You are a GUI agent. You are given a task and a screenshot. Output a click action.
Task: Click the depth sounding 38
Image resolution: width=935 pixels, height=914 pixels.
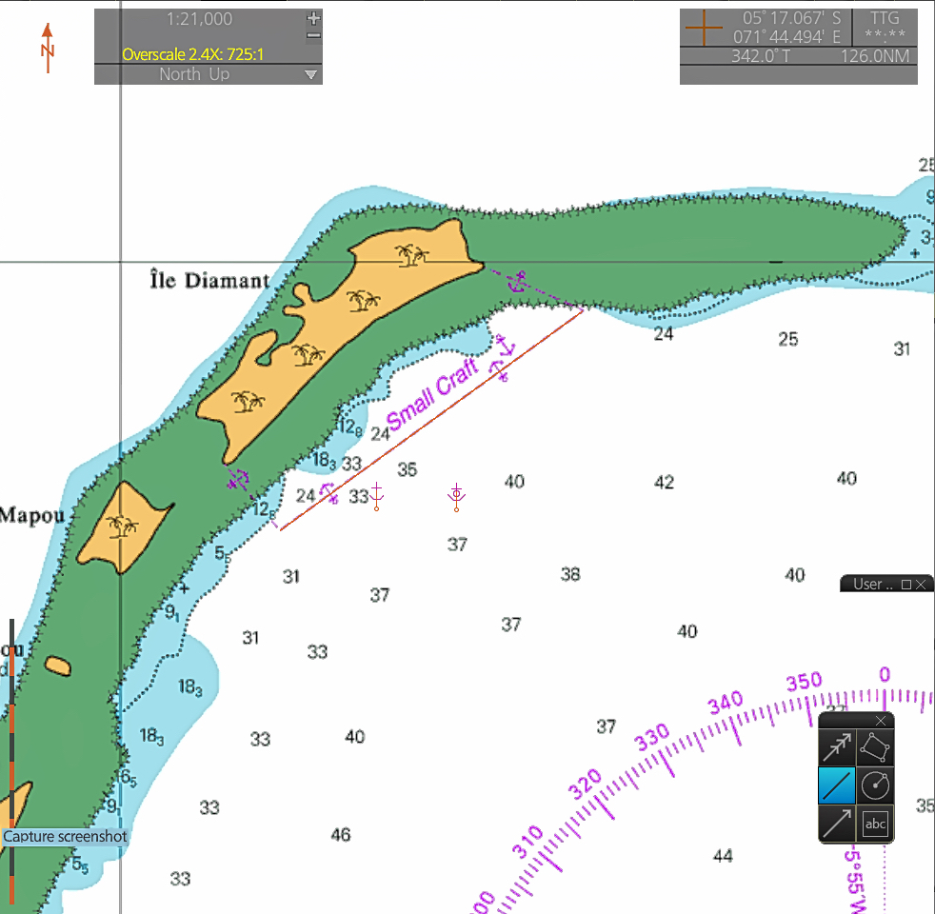tap(570, 574)
